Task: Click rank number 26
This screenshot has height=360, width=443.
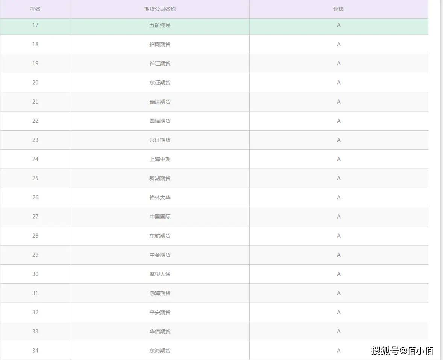Action: point(35,197)
